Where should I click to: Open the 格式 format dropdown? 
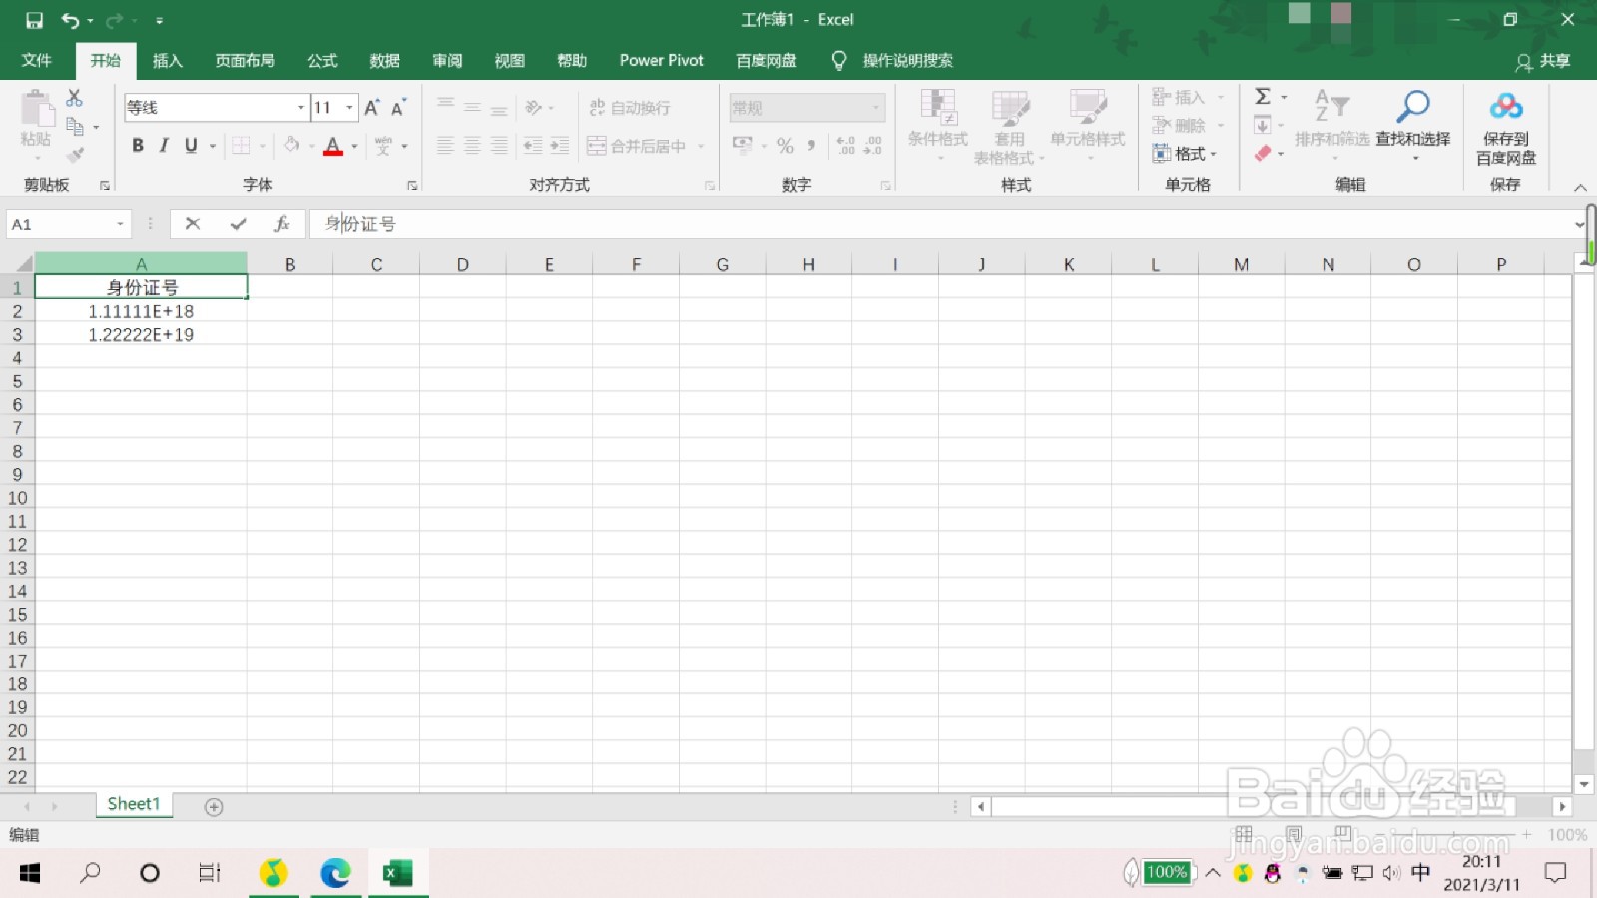click(1185, 154)
